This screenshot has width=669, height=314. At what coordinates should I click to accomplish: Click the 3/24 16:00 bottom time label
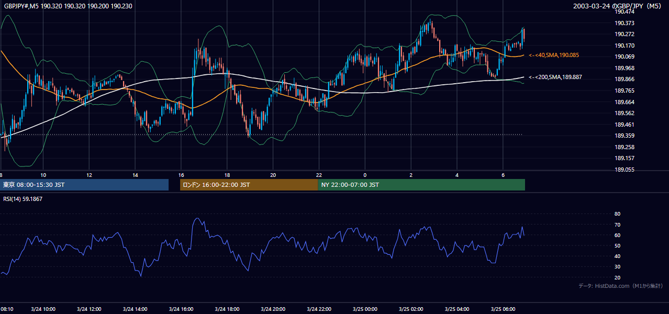click(181, 309)
